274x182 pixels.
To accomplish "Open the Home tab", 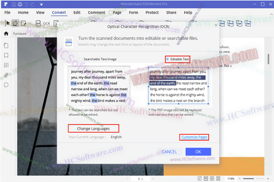I will [23, 13].
